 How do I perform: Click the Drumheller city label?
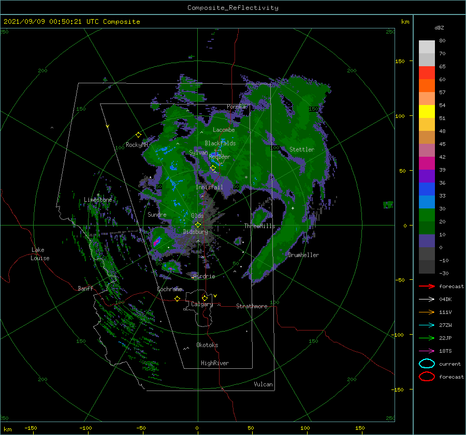coord(303,255)
